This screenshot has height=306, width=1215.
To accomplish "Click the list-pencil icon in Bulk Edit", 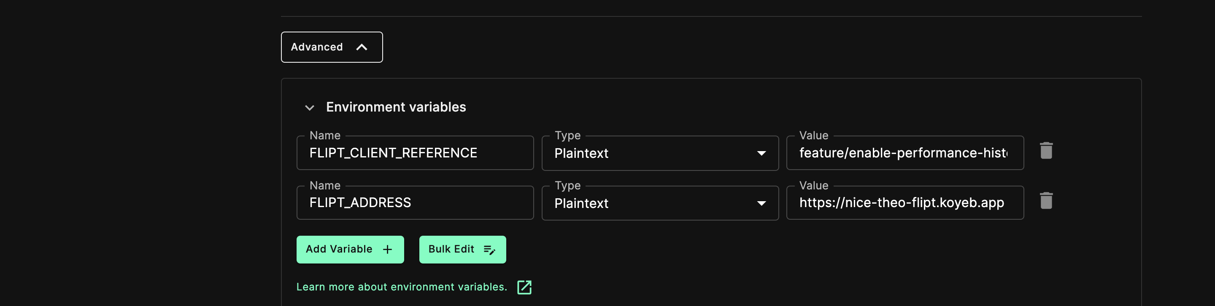I will point(489,250).
